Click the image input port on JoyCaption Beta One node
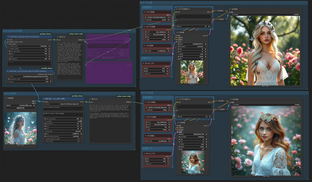 tap(8, 40)
